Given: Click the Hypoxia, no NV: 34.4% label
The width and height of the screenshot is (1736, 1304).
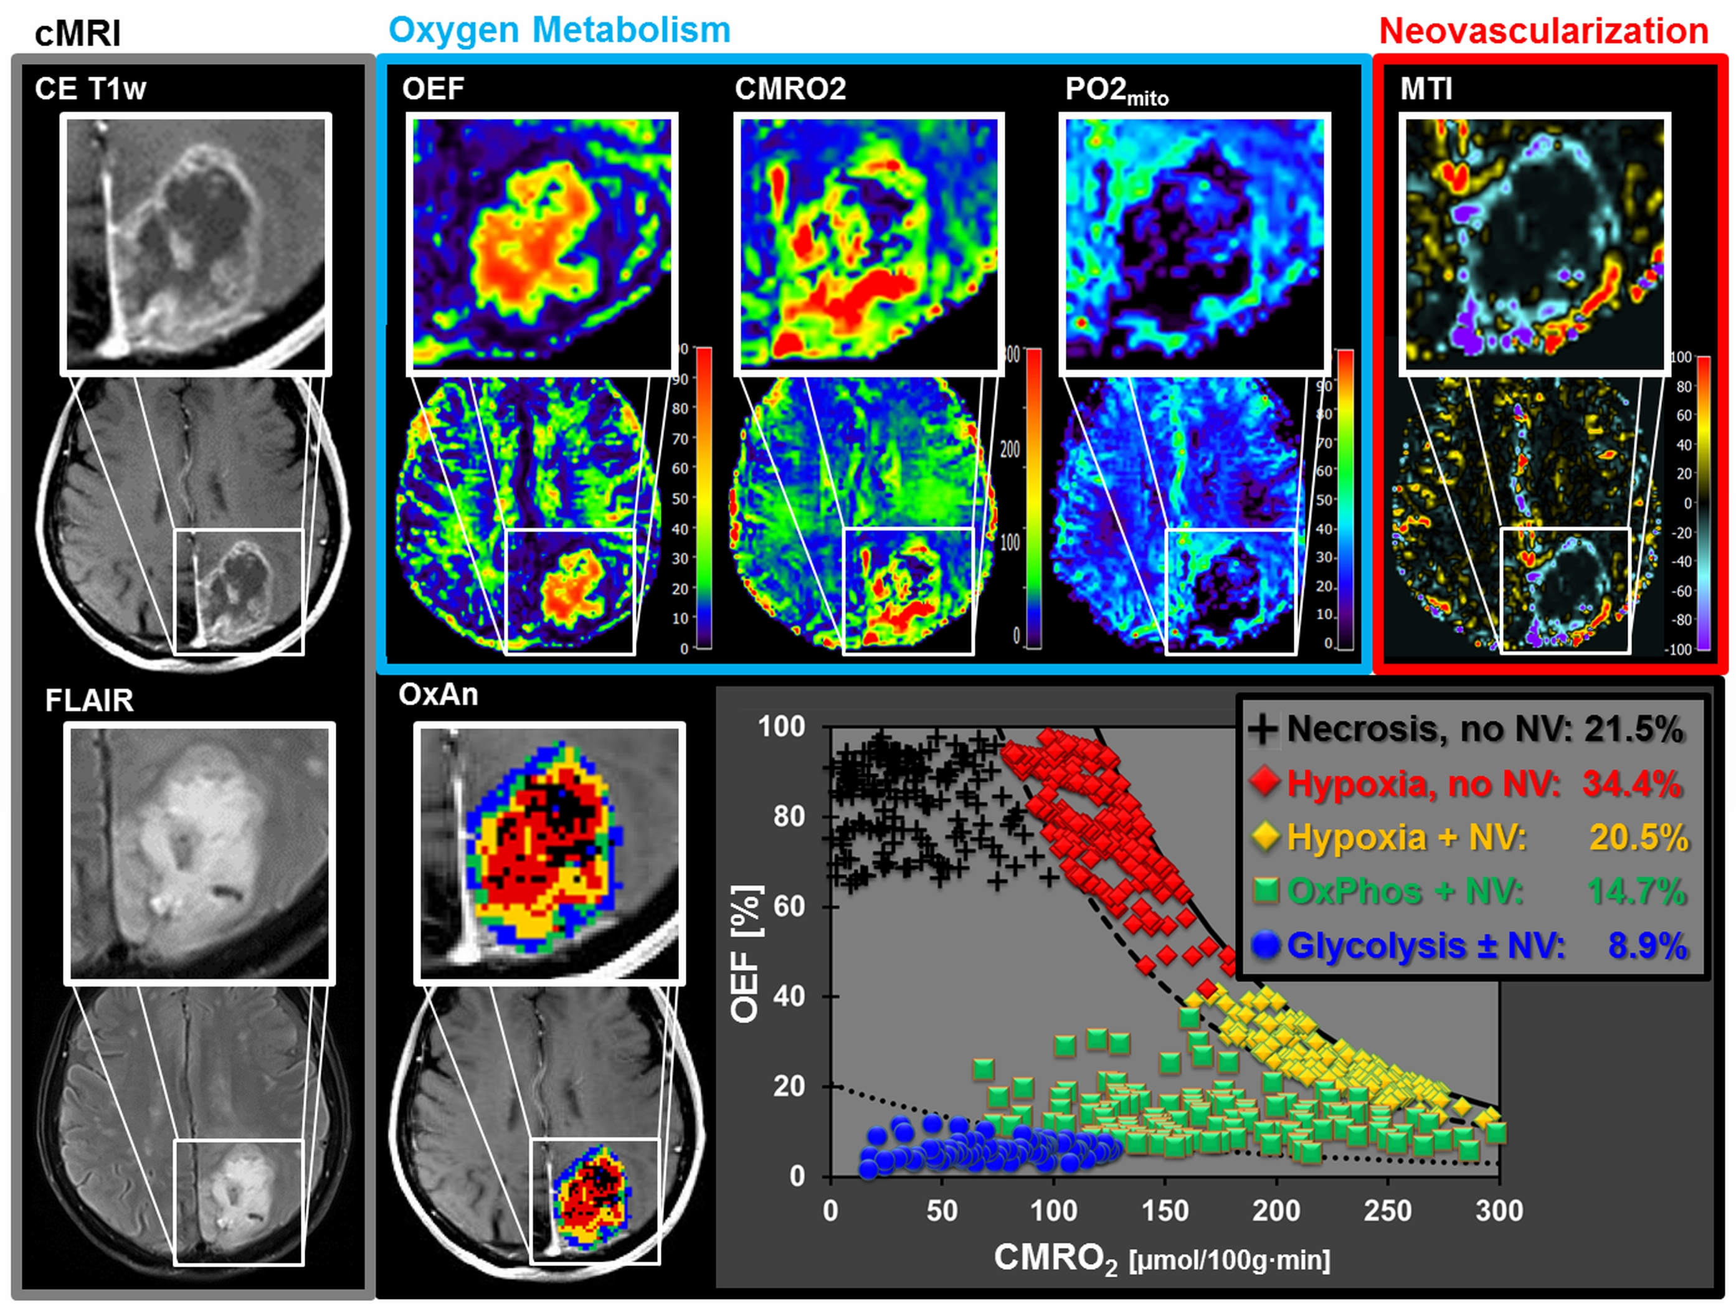Looking at the screenshot, I should pos(1483,783).
